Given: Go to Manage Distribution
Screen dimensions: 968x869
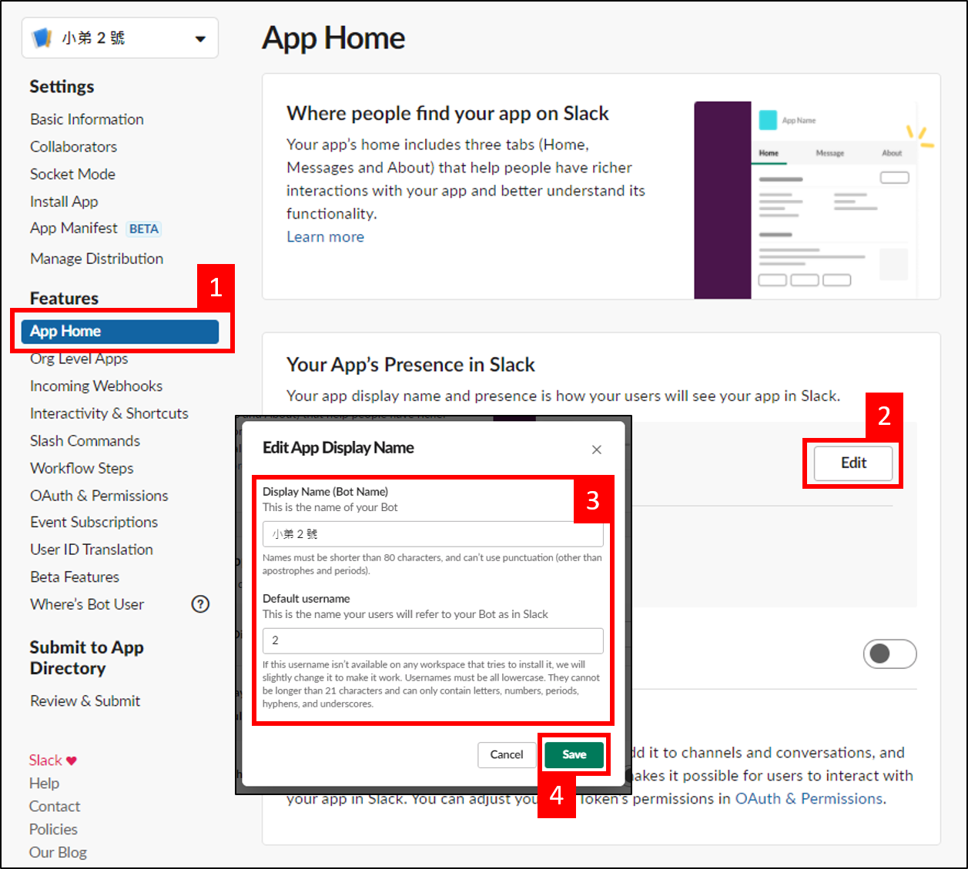Looking at the screenshot, I should point(97,259).
